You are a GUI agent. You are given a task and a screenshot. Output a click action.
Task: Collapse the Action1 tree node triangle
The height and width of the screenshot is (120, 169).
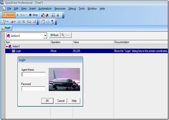[x=7, y=47]
